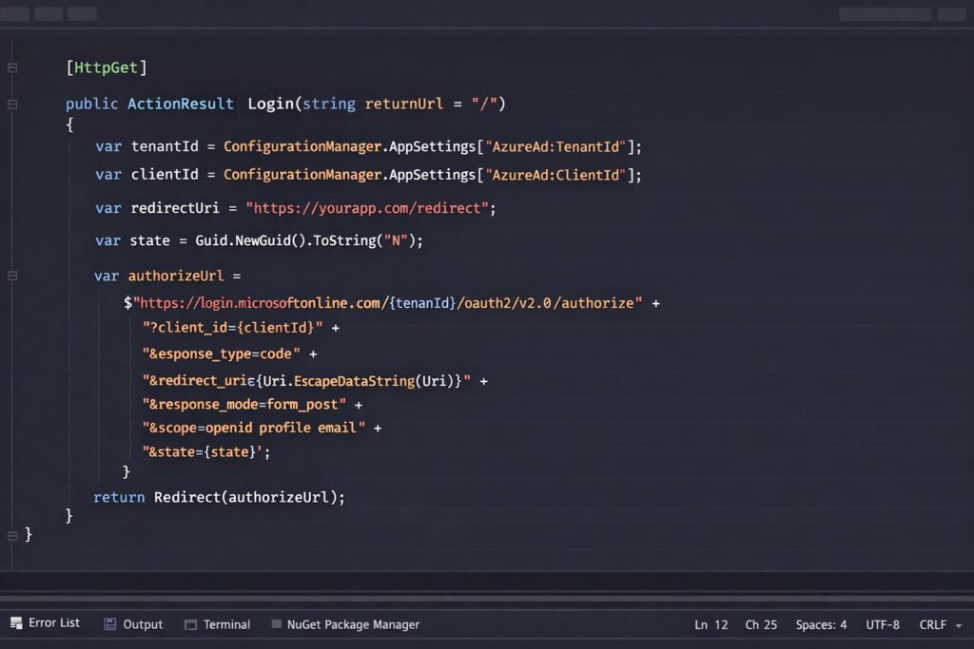Collapse the Login method fold marker
The width and height of the screenshot is (974, 649).
(x=12, y=104)
